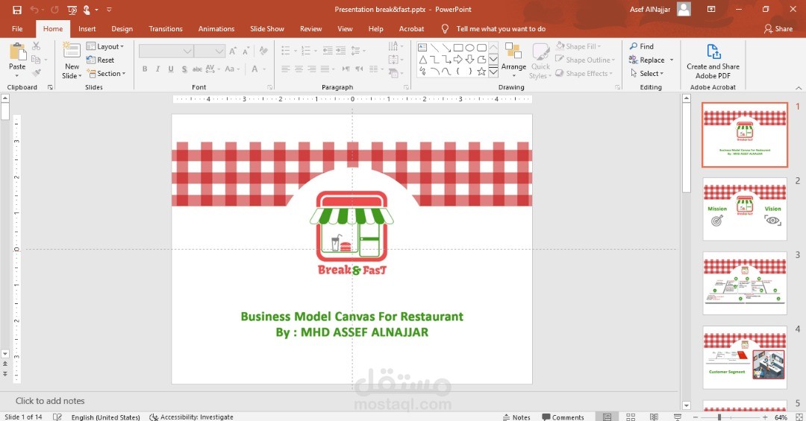
Task: Toggle center text alignment
Action: pyautogui.click(x=299, y=69)
